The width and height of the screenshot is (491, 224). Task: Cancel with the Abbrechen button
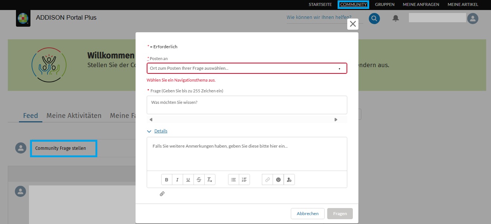(308, 214)
